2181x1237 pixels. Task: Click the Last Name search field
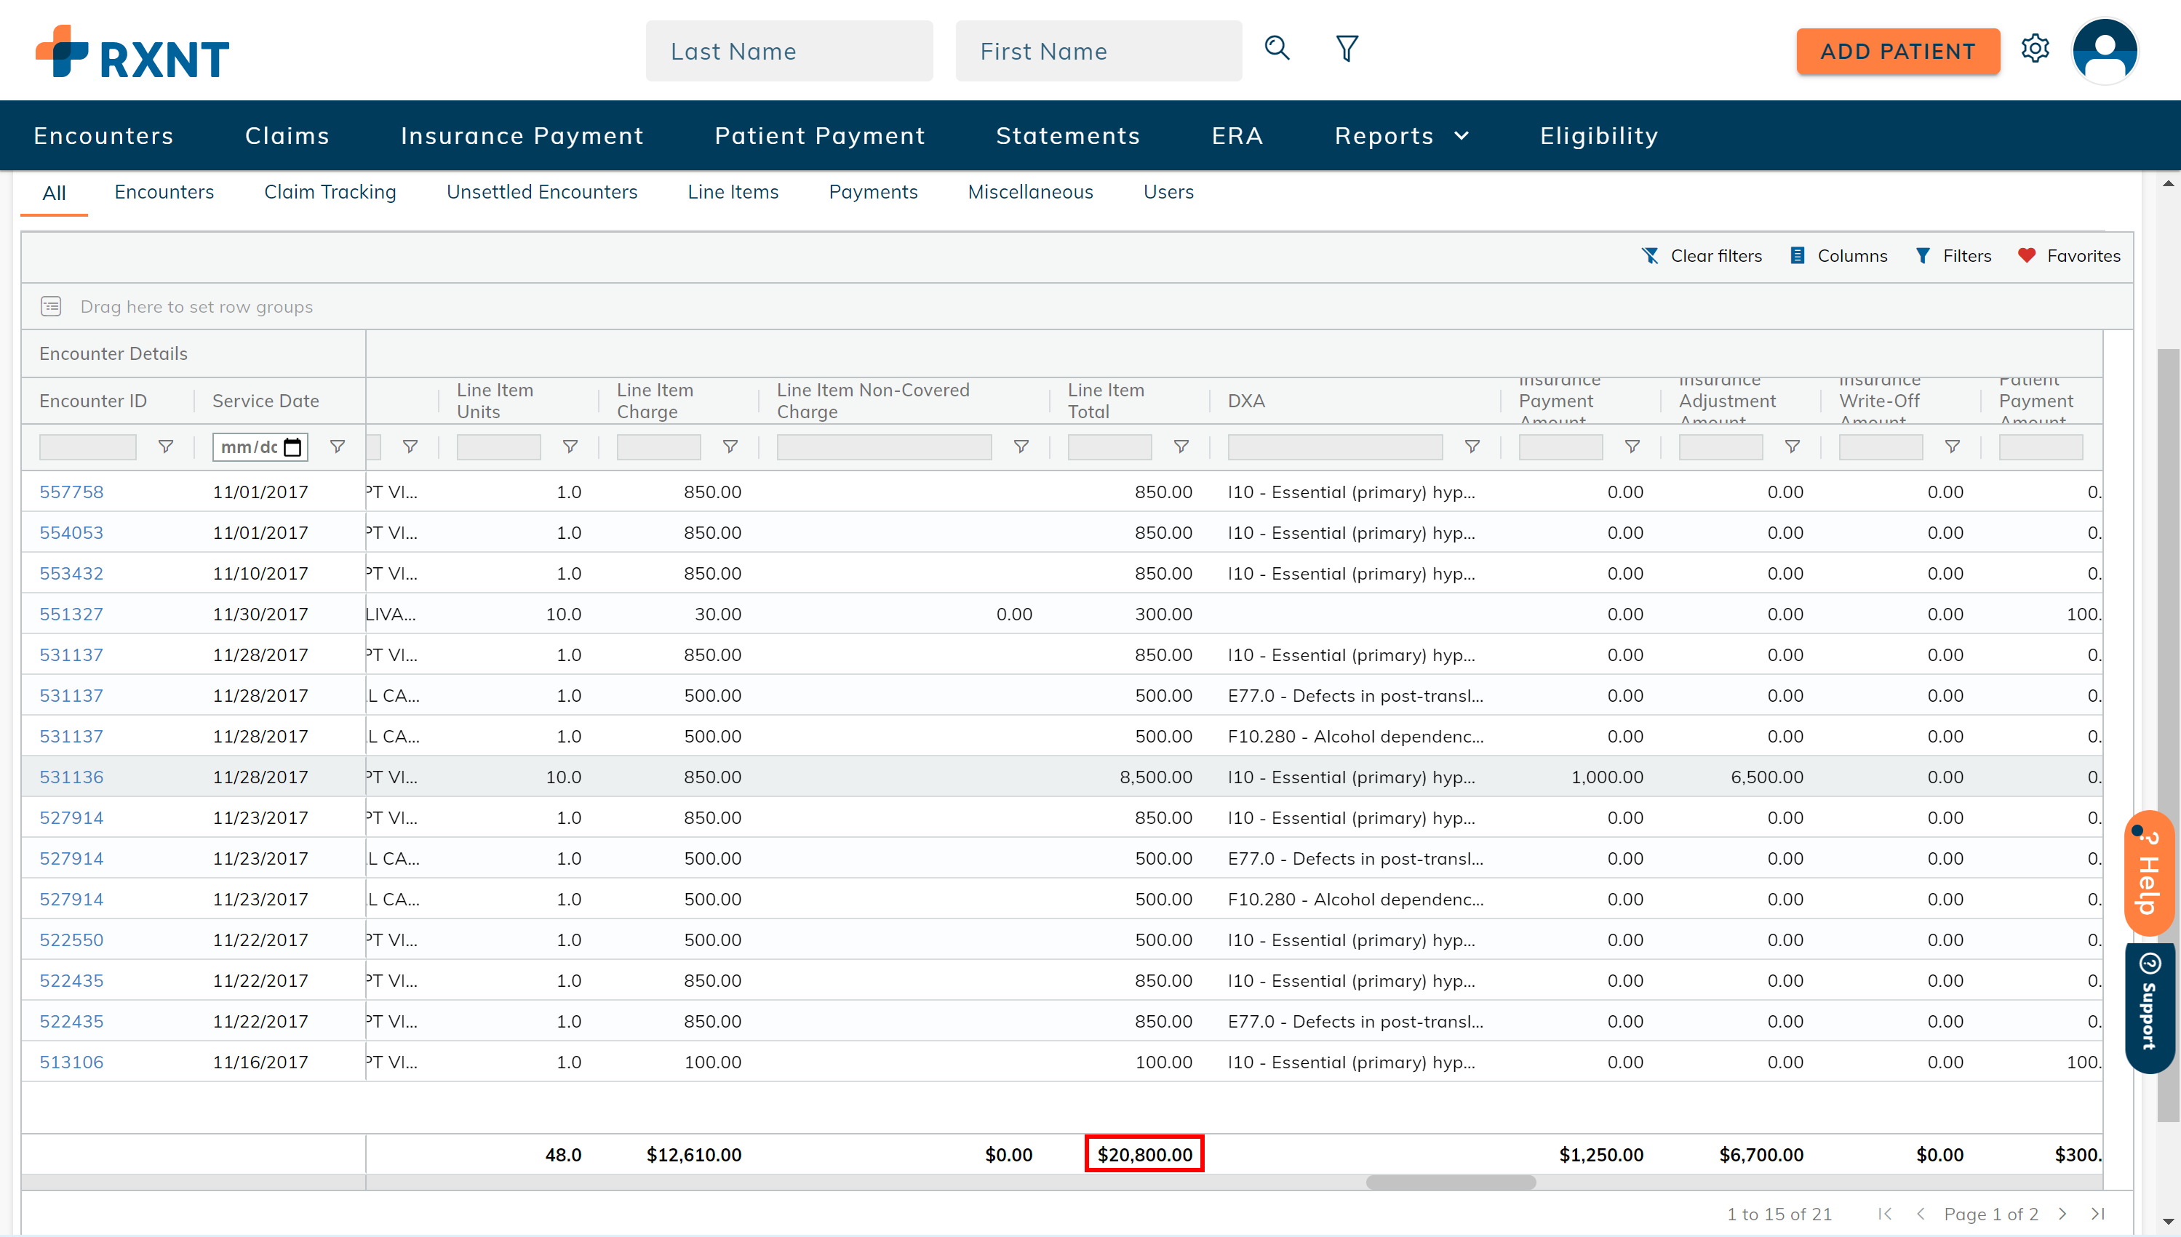click(x=789, y=51)
